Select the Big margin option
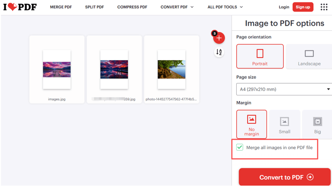This screenshot has height=188, width=332. [317, 124]
